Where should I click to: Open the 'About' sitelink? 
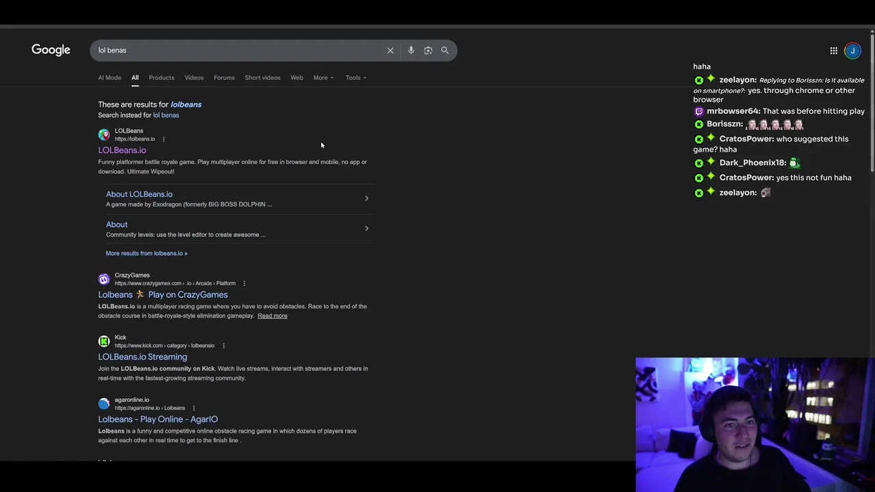coord(117,224)
